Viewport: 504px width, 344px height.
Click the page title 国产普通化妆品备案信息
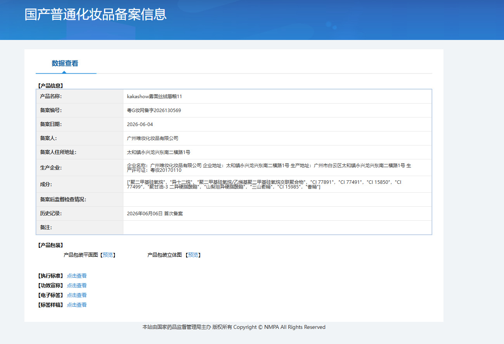coord(95,14)
